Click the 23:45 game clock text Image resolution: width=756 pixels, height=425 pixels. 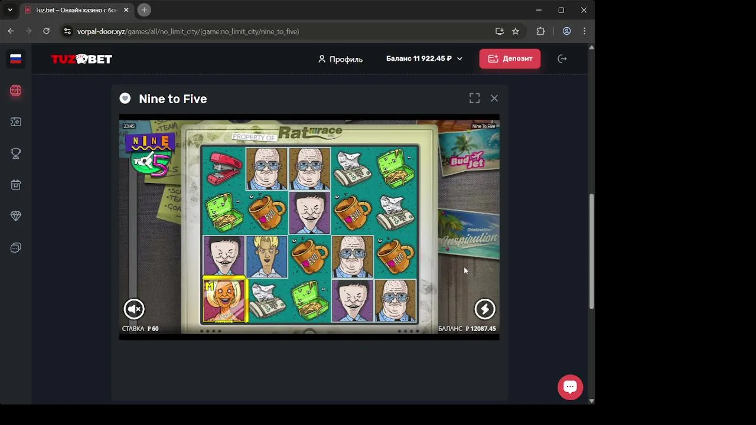129,126
